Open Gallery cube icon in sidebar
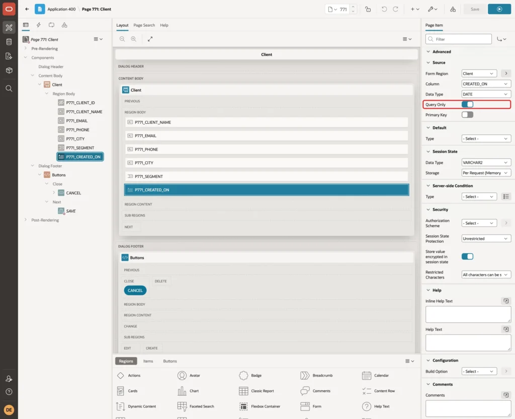This screenshot has width=515, height=419. 9,70
